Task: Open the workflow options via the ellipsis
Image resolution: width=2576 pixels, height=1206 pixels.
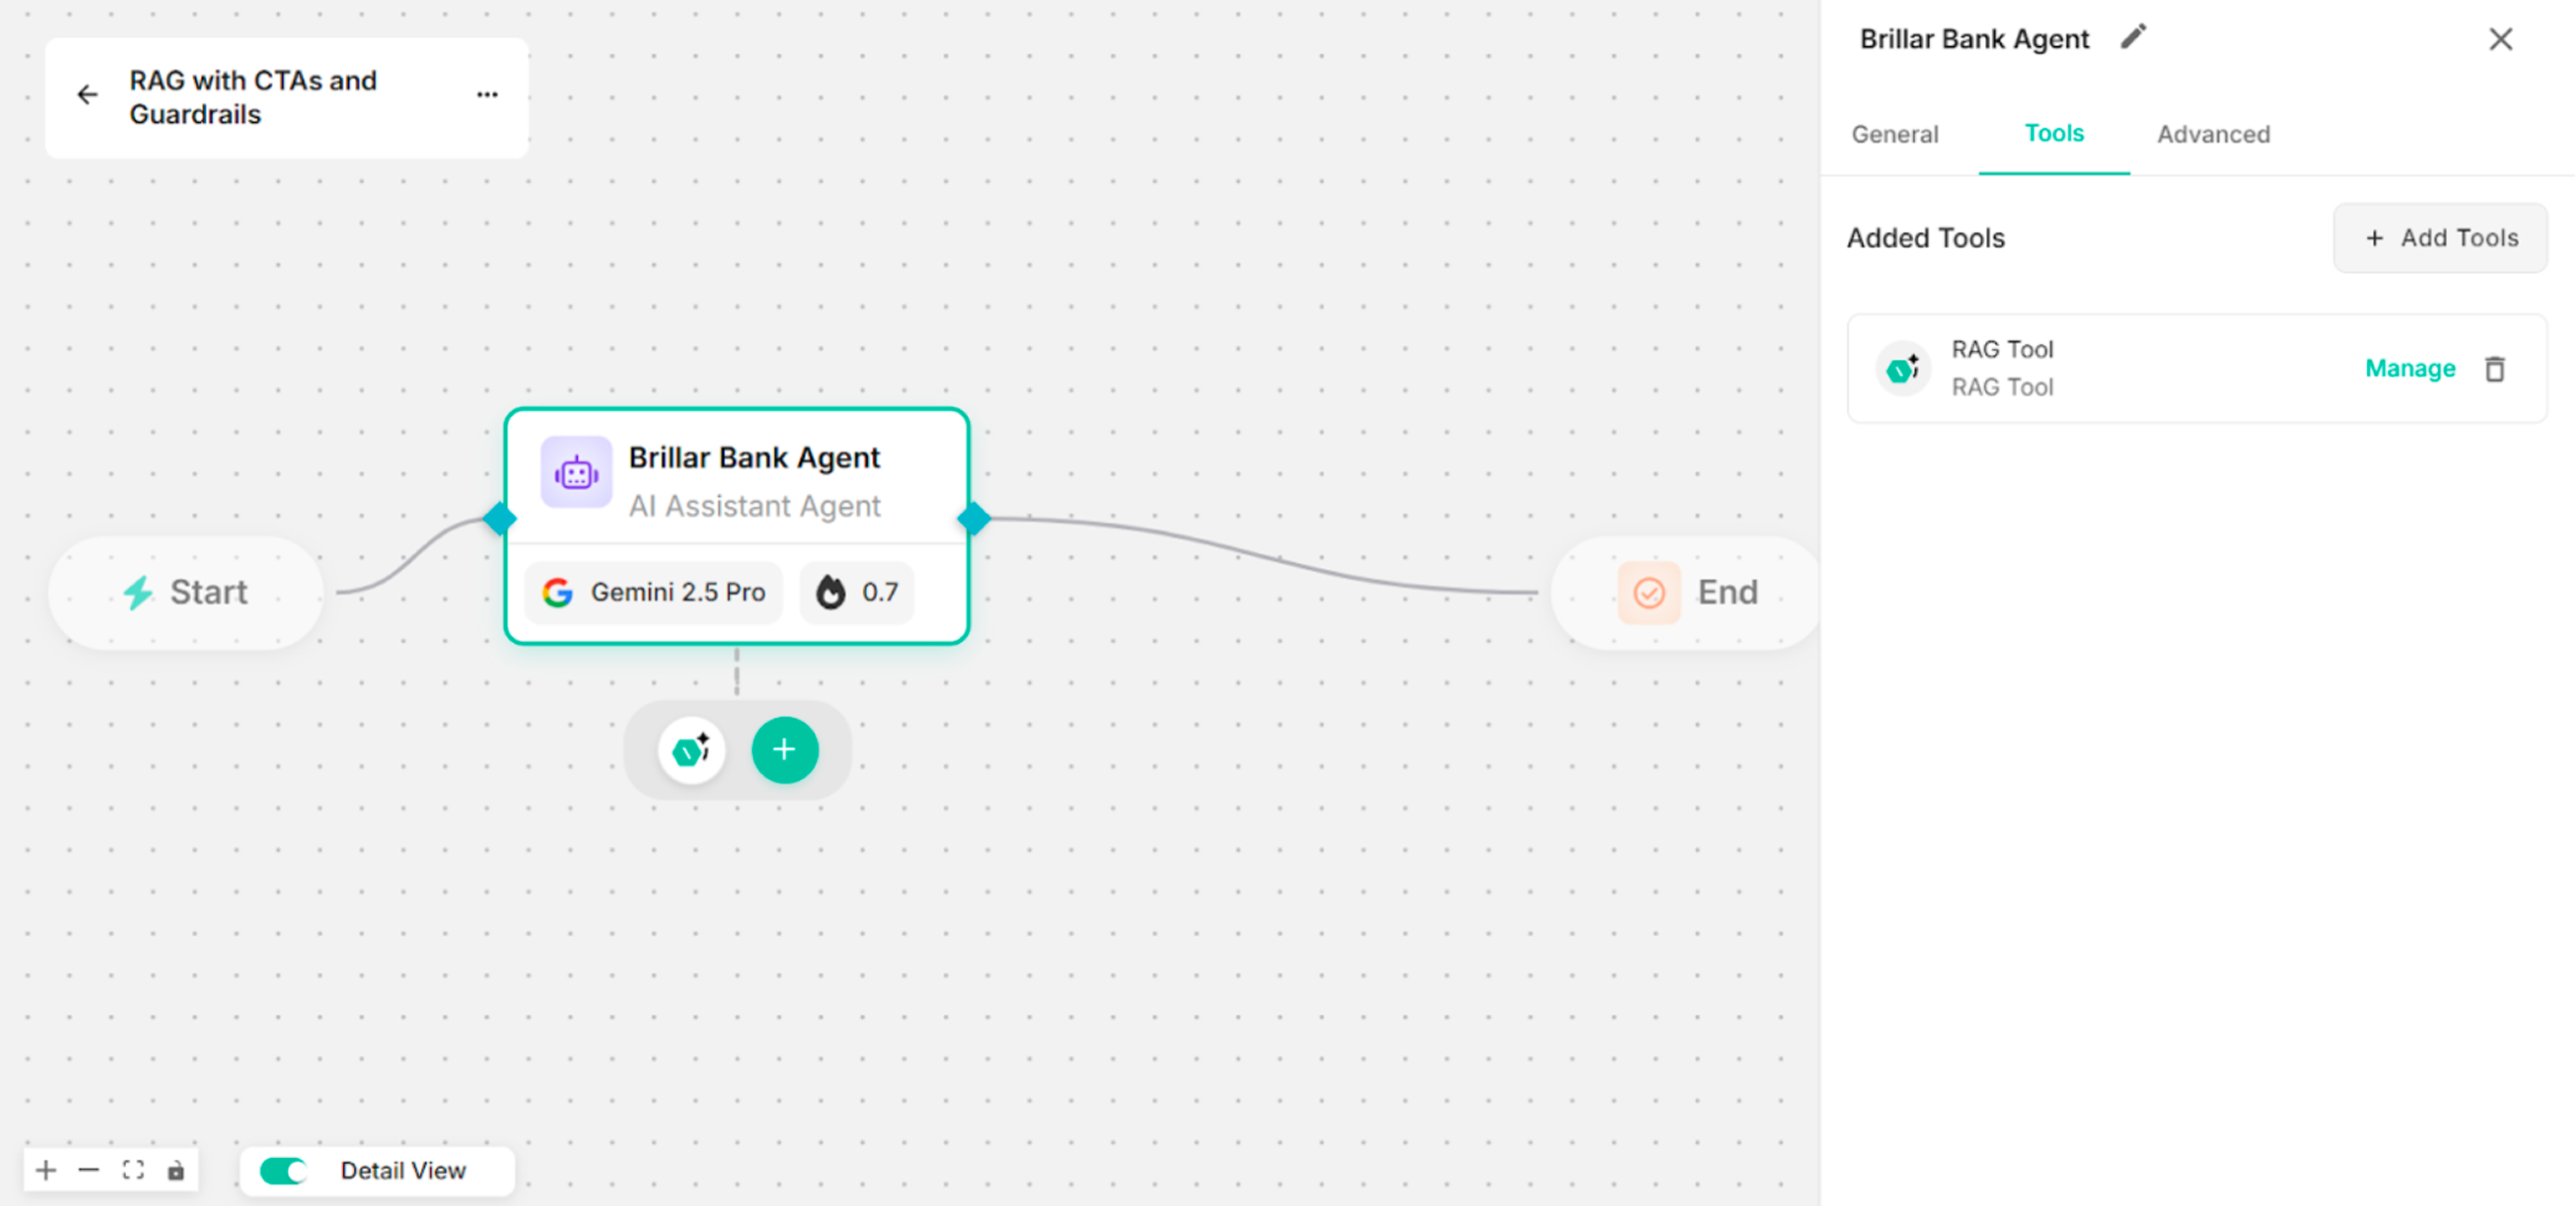Action: point(487,94)
